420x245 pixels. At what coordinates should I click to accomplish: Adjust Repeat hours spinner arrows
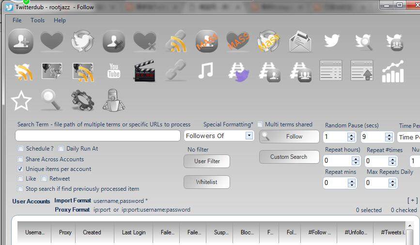(356, 161)
